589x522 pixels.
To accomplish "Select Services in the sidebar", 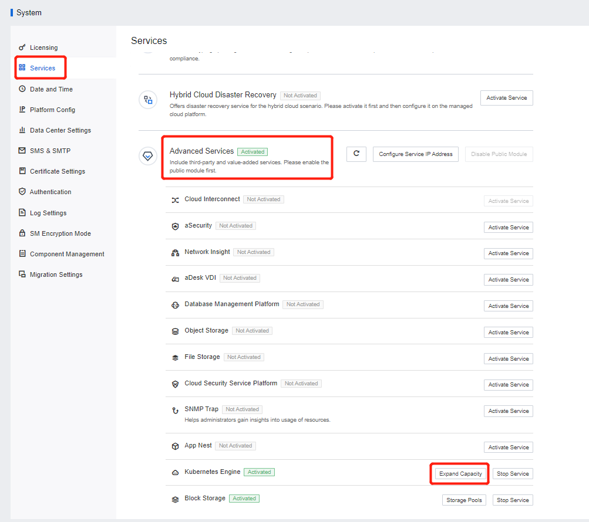I will pos(42,68).
